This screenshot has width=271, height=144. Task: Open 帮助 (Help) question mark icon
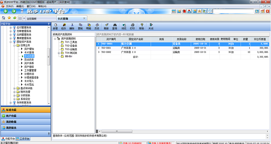coord(142,26)
